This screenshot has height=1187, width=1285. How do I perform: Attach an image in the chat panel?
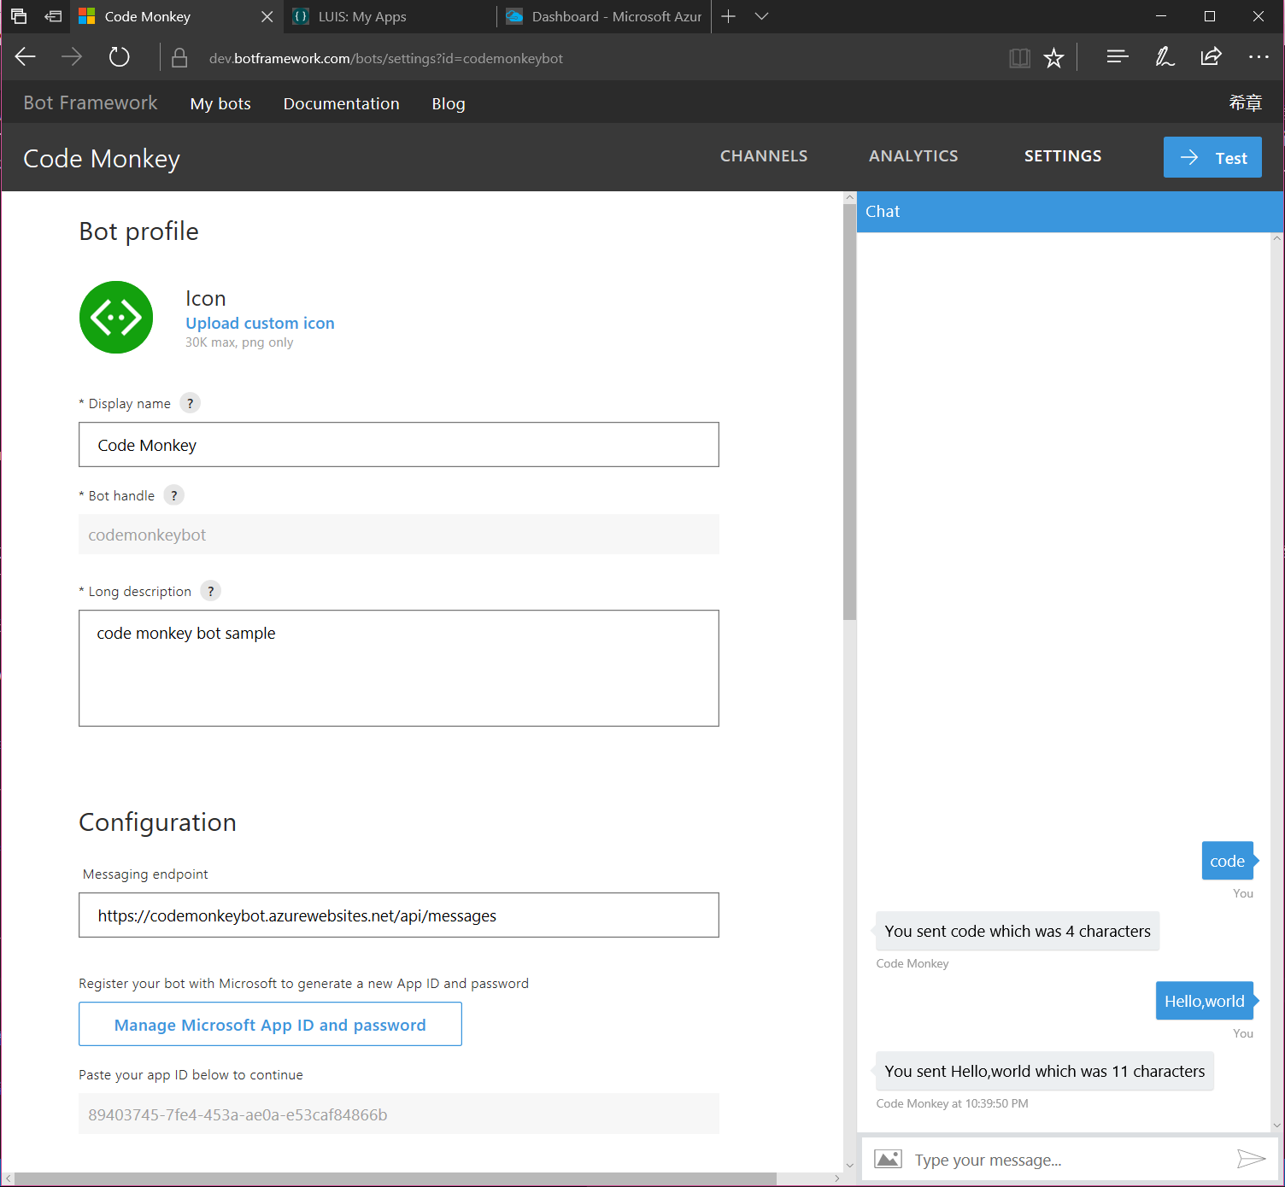[888, 1159]
